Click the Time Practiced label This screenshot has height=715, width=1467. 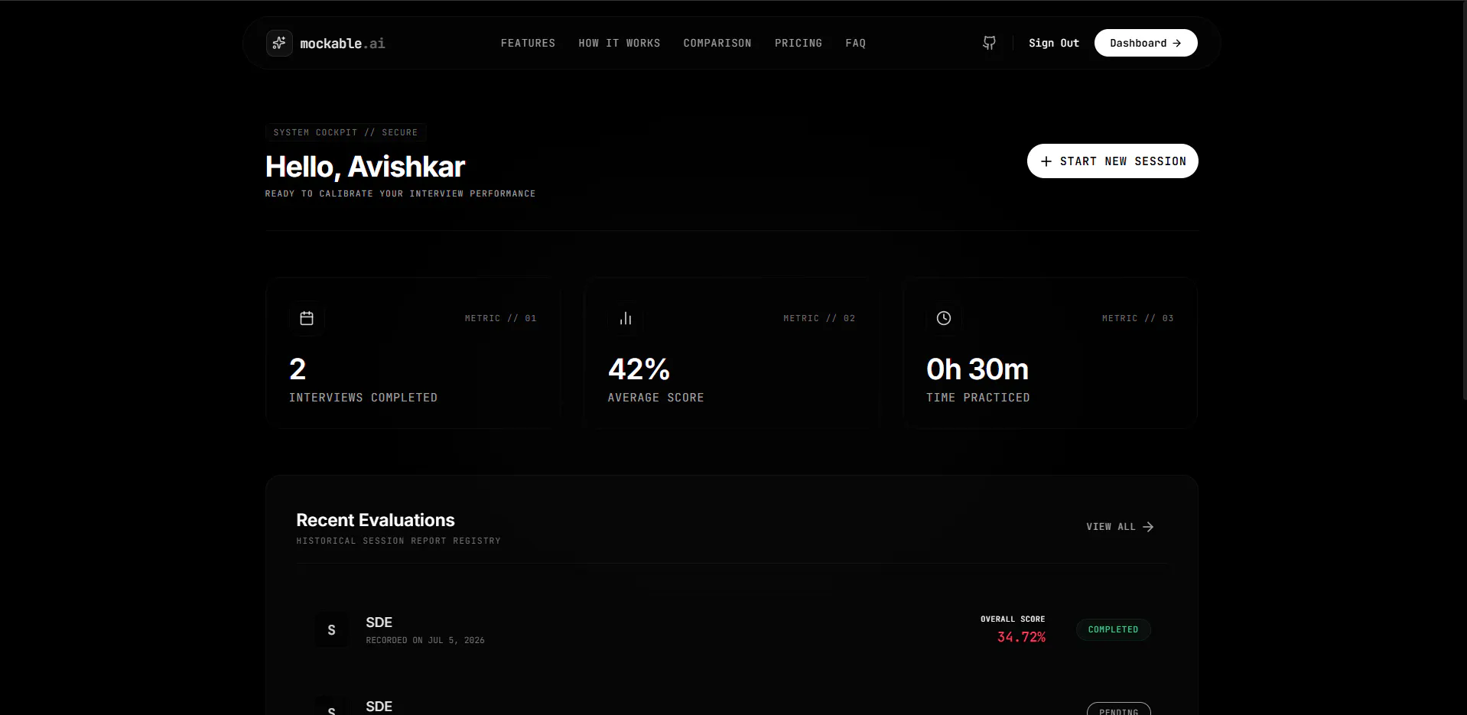coord(978,398)
